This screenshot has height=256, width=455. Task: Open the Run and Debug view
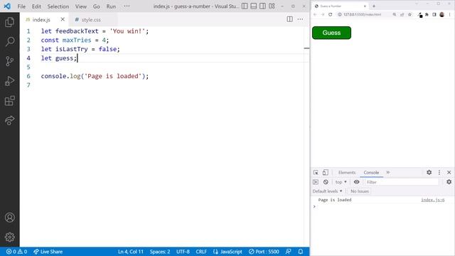[x=9, y=81]
